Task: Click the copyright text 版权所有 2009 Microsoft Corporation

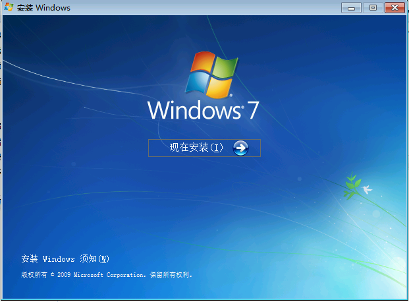Action: [x=107, y=274]
